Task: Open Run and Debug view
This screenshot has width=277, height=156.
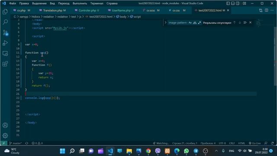Action: click(5, 43)
